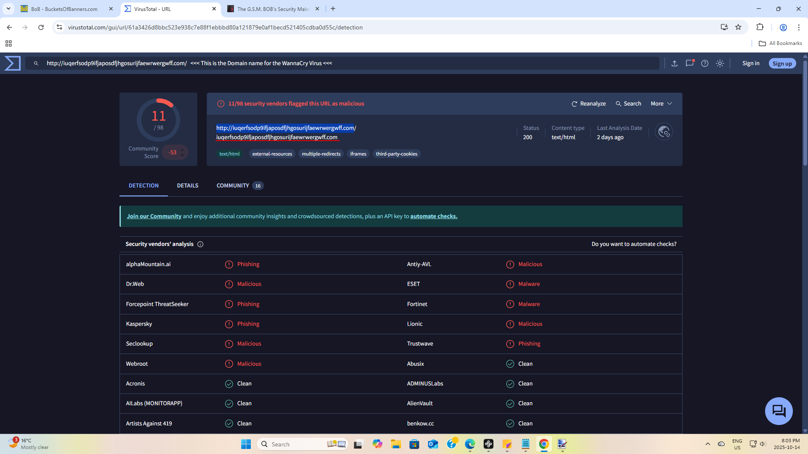Open Task View from the taskbar

[x=358, y=444]
